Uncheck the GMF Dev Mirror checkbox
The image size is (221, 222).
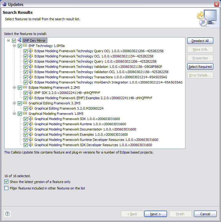click(14, 41)
